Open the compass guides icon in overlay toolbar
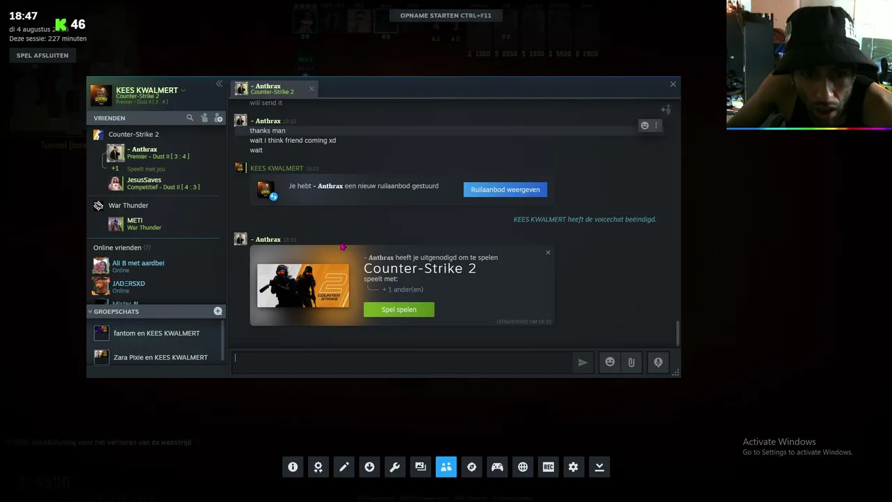This screenshot has width=892, height=502. tap(472, 467)
